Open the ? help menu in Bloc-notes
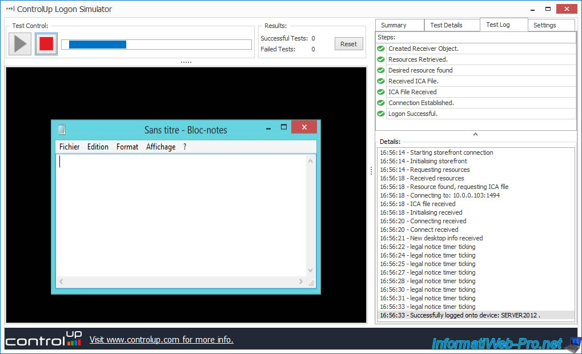Screen dimensions: 582x354 [x=185, y=147]
